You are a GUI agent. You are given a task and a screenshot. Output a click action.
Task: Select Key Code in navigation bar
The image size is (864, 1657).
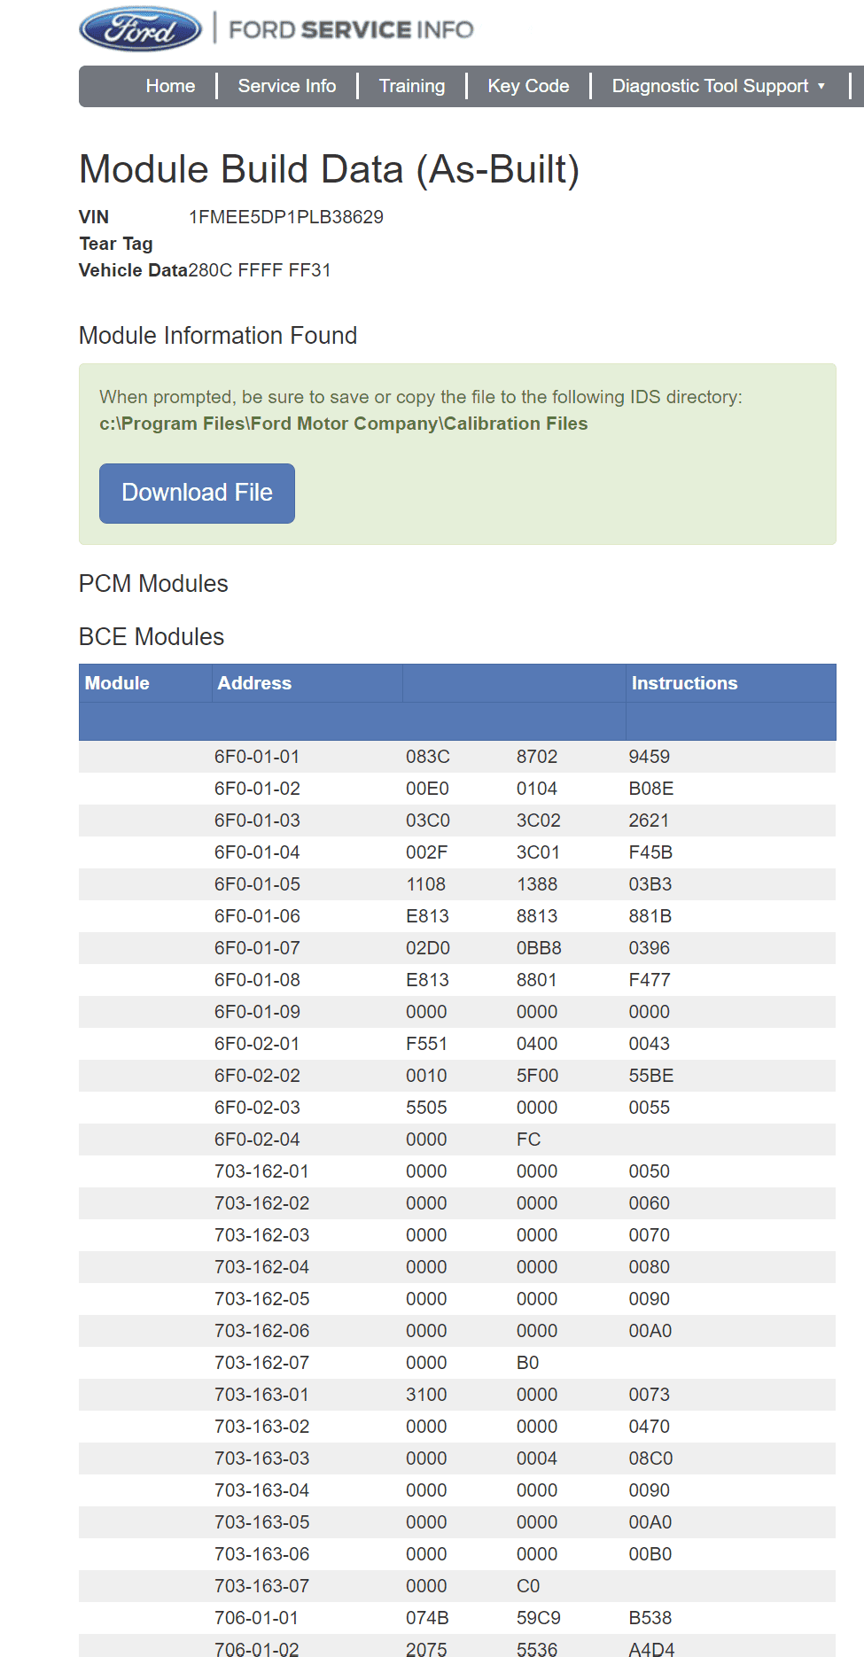(x=528, y=86)
